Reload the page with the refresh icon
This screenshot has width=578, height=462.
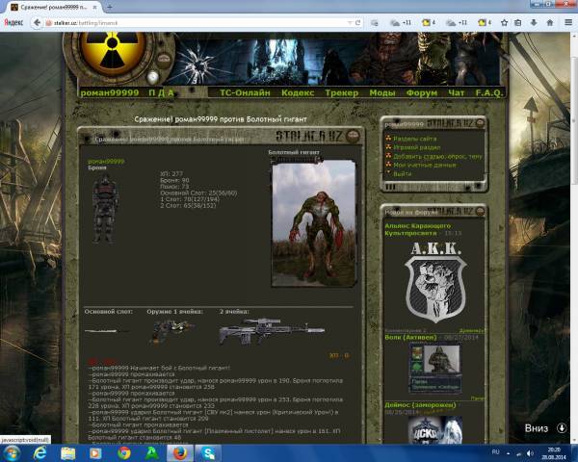(x=357, y=22)
